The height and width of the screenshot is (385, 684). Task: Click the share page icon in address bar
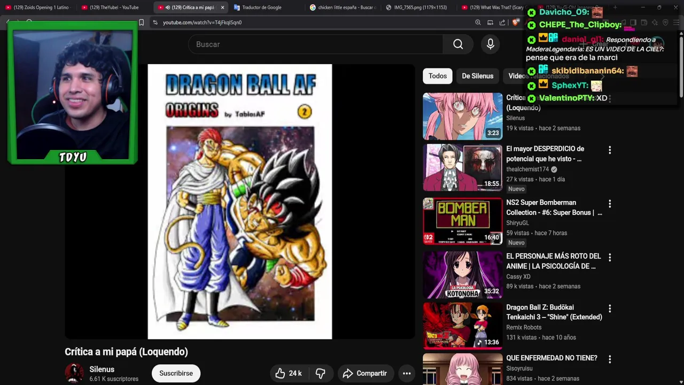point(502,22)
